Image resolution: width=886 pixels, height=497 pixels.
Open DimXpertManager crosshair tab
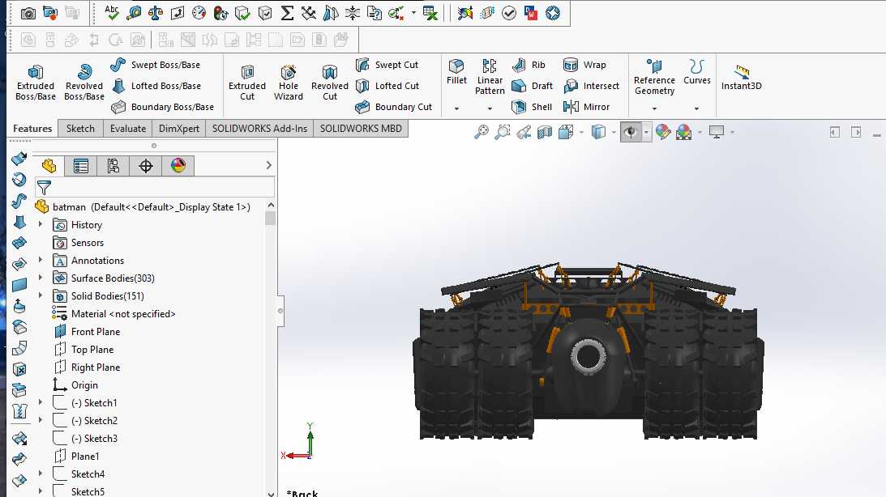146,166
